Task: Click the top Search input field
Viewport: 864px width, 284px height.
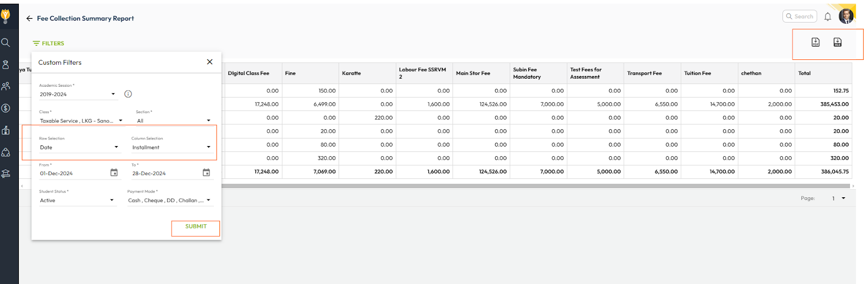Action: pyautogui.click(x=800, y=17)
